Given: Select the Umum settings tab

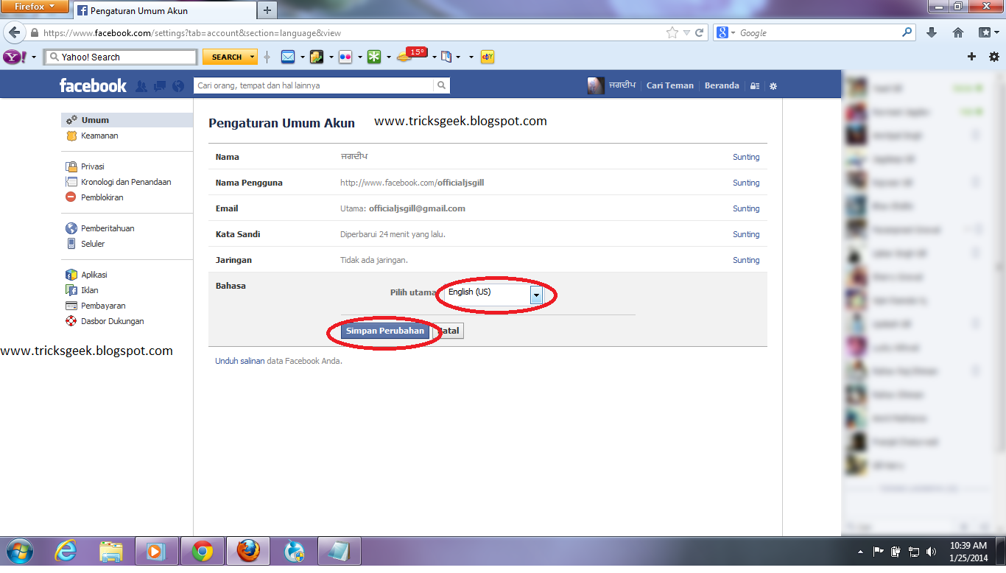Looking at the screenshot, I should pos(127,120).
